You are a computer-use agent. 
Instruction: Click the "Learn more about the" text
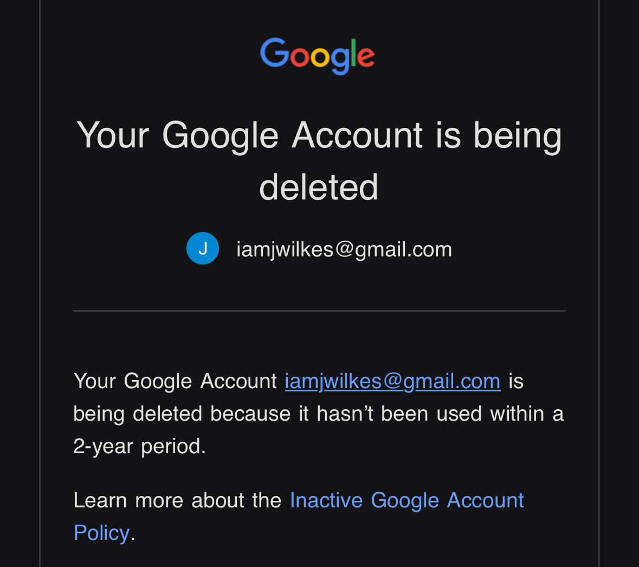(x=177, y=500)
